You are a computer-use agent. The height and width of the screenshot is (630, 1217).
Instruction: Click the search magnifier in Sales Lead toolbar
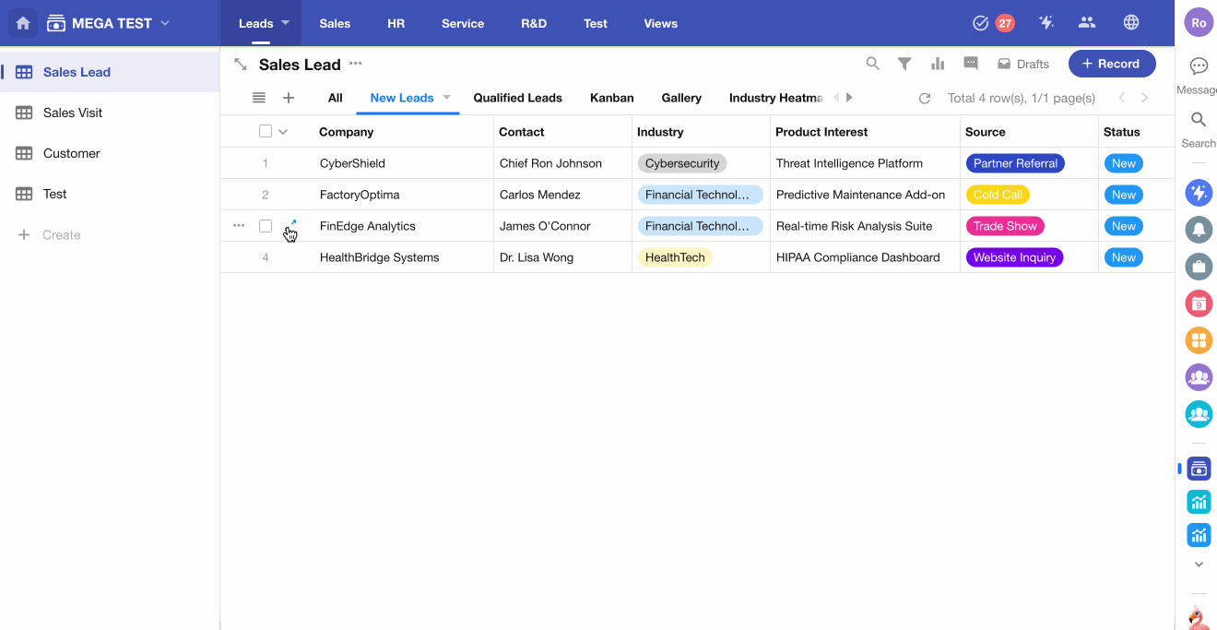pyautogui.click(x=872, y=64)
